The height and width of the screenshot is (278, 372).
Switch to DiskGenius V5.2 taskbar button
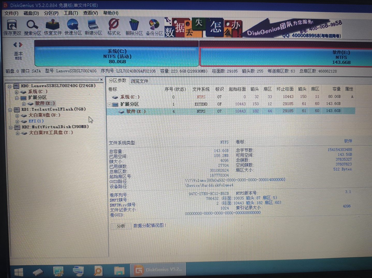click(x=158, y=270)
